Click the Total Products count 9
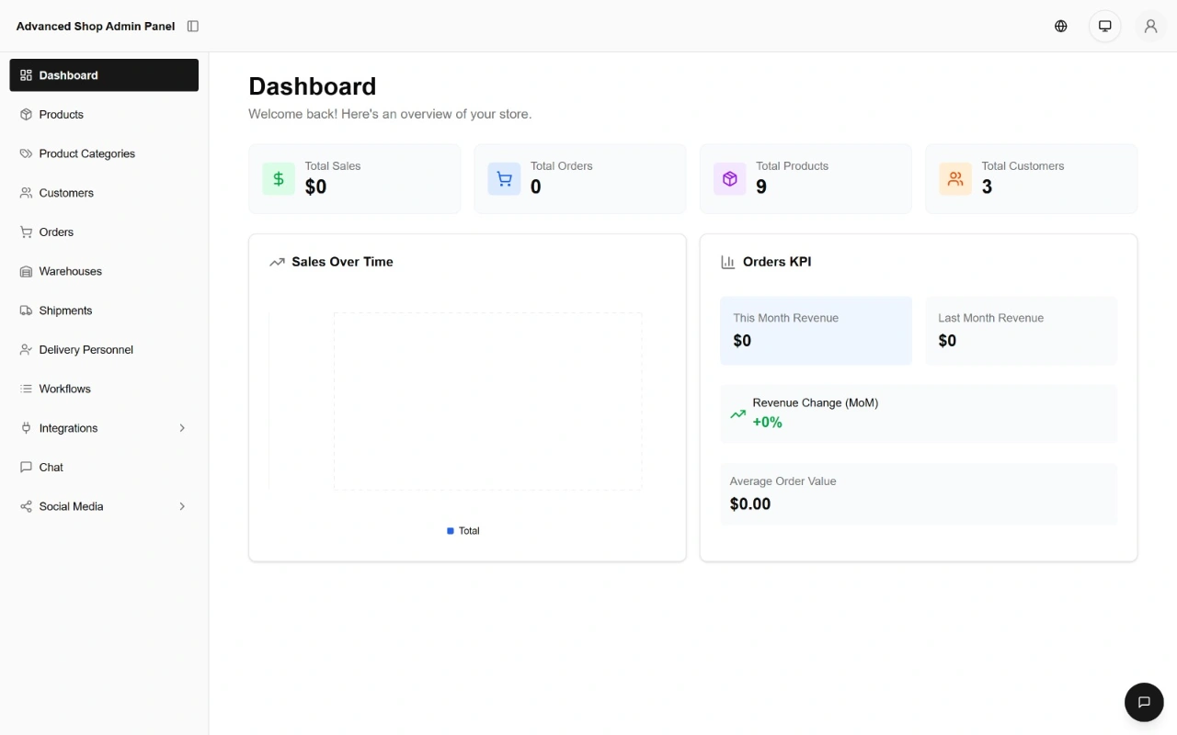The height and width of the screenshot is (735, 1177). pos(761,187)
